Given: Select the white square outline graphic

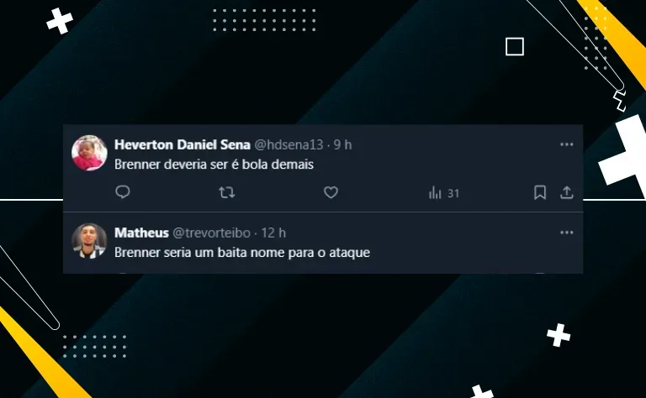Looking at the screenshot, I should click(515, 46).
